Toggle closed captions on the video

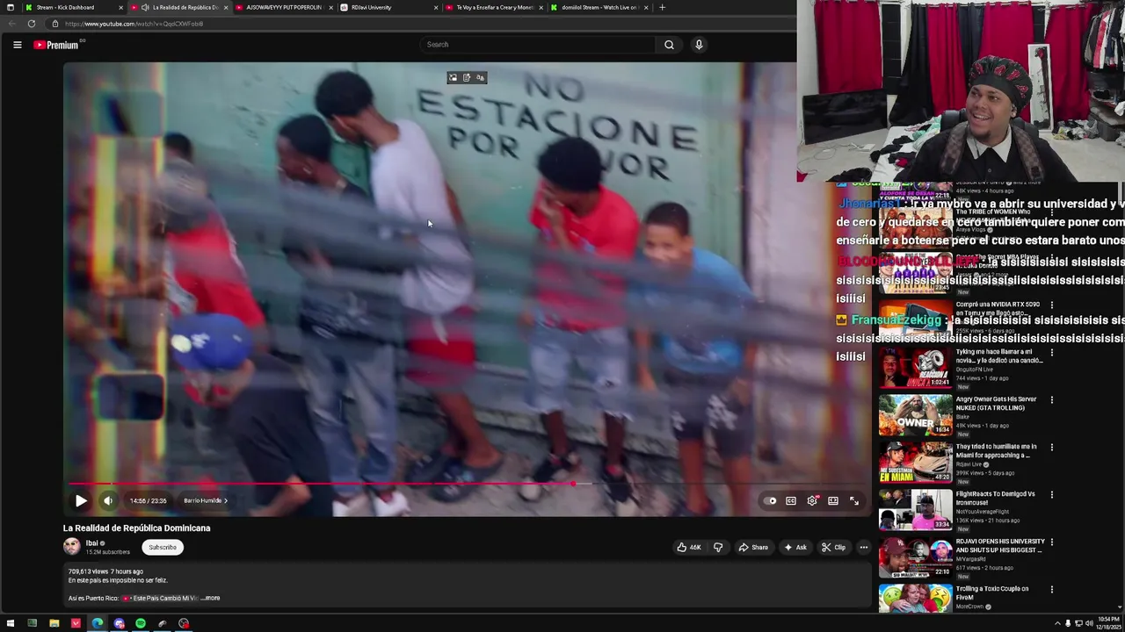[791, 501]
